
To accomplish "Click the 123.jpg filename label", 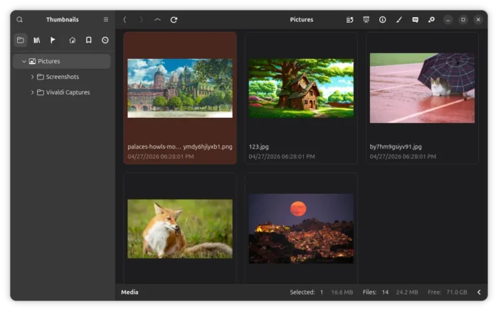I will 258,147.
